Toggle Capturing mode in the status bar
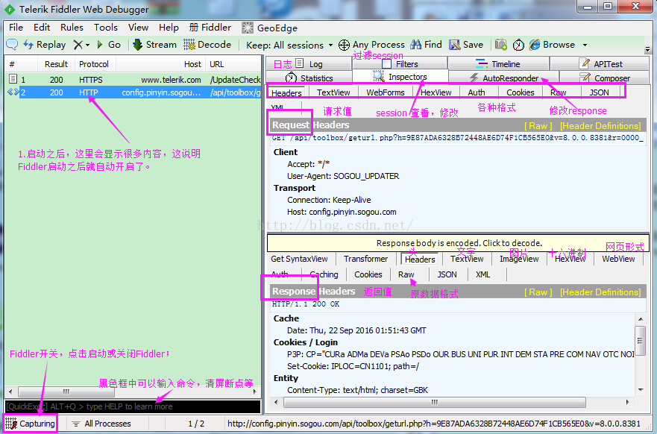This screenshot has width=657, height=434. click(29, 422)
